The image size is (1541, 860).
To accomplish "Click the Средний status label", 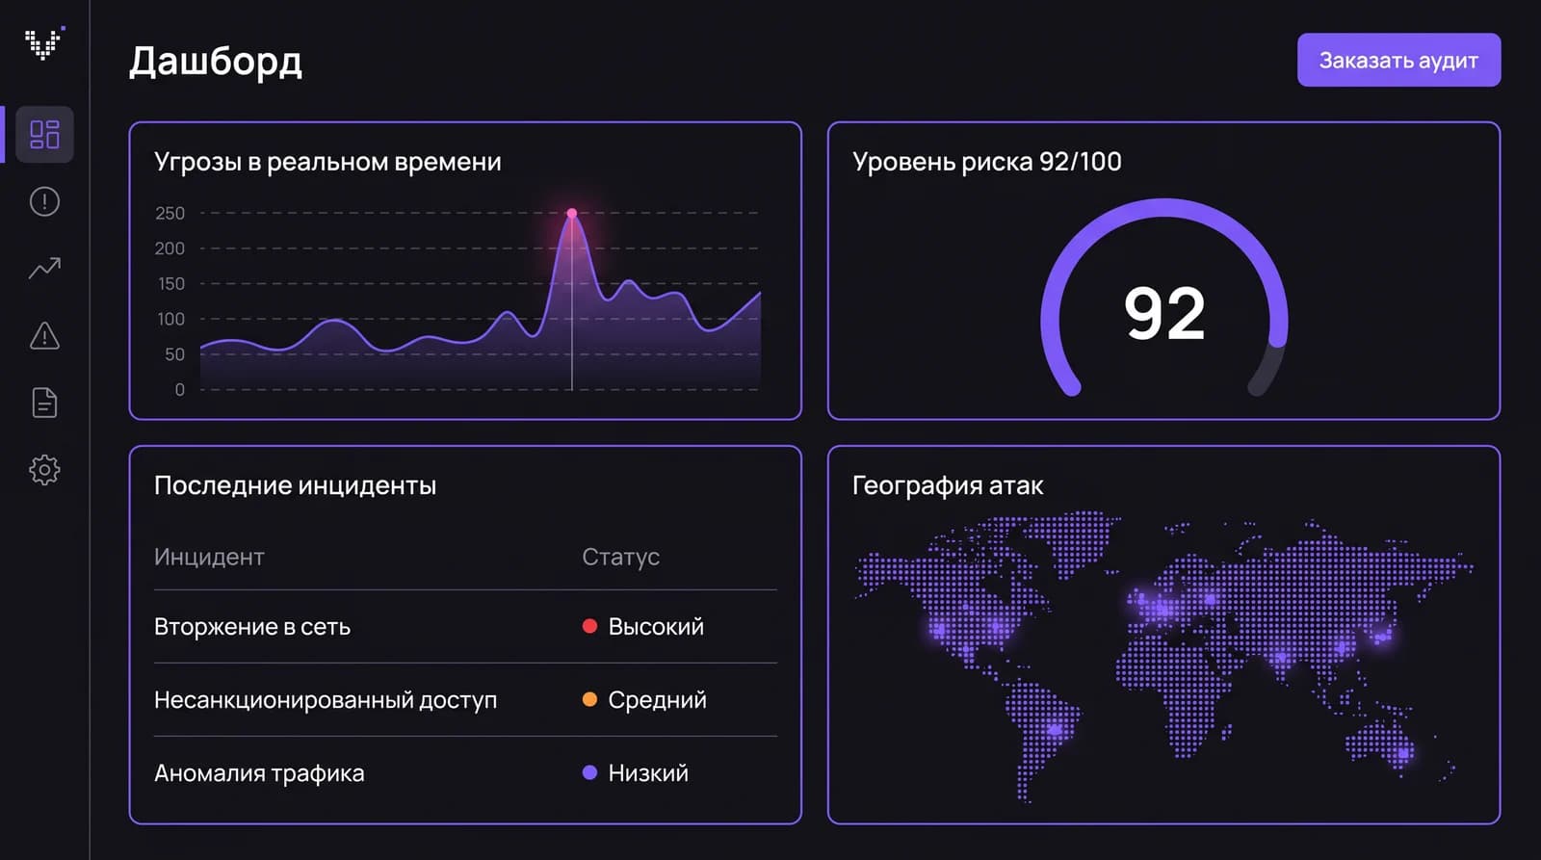I will pyautogui.click(x=657, y=700).
